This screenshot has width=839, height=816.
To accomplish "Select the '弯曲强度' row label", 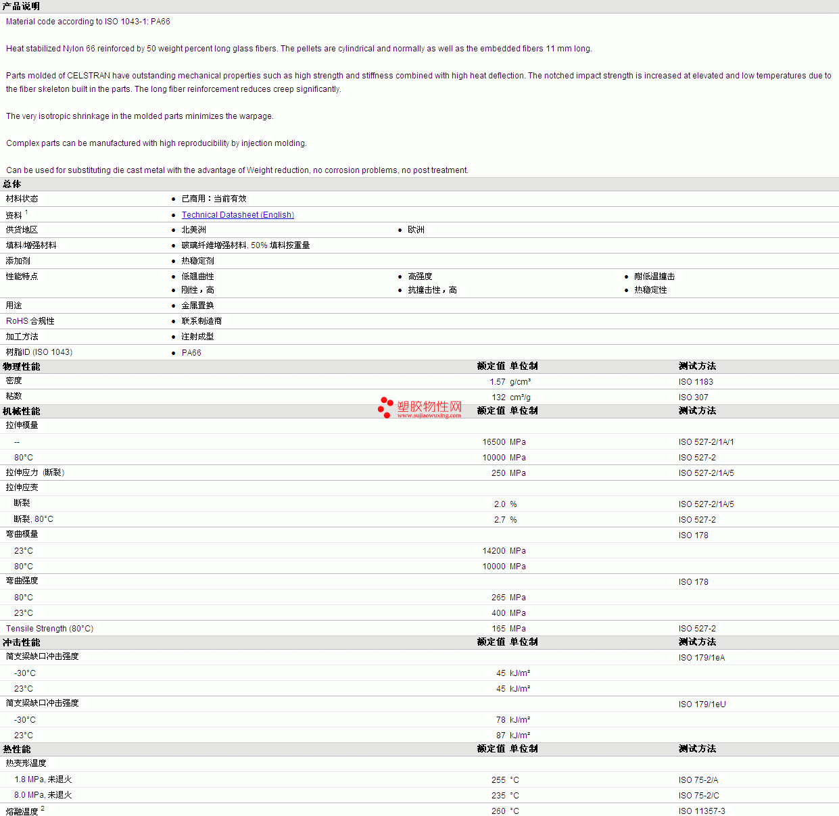I will (x=22, y=581).
